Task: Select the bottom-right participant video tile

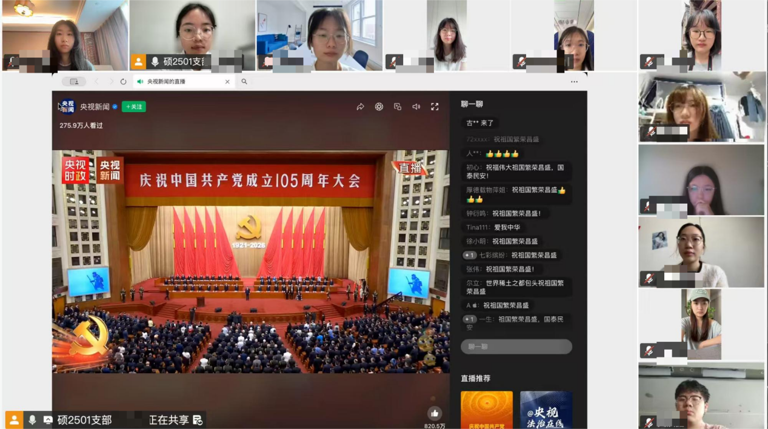Action: click(x=701, y=396)
